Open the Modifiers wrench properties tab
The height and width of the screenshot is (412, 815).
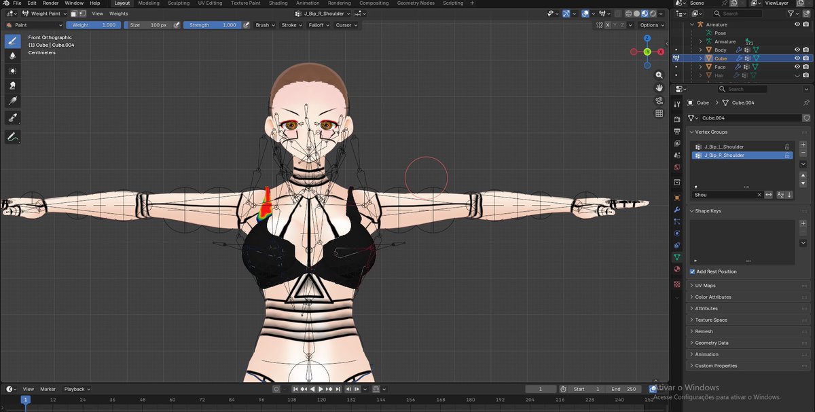(x=677, y=210)
